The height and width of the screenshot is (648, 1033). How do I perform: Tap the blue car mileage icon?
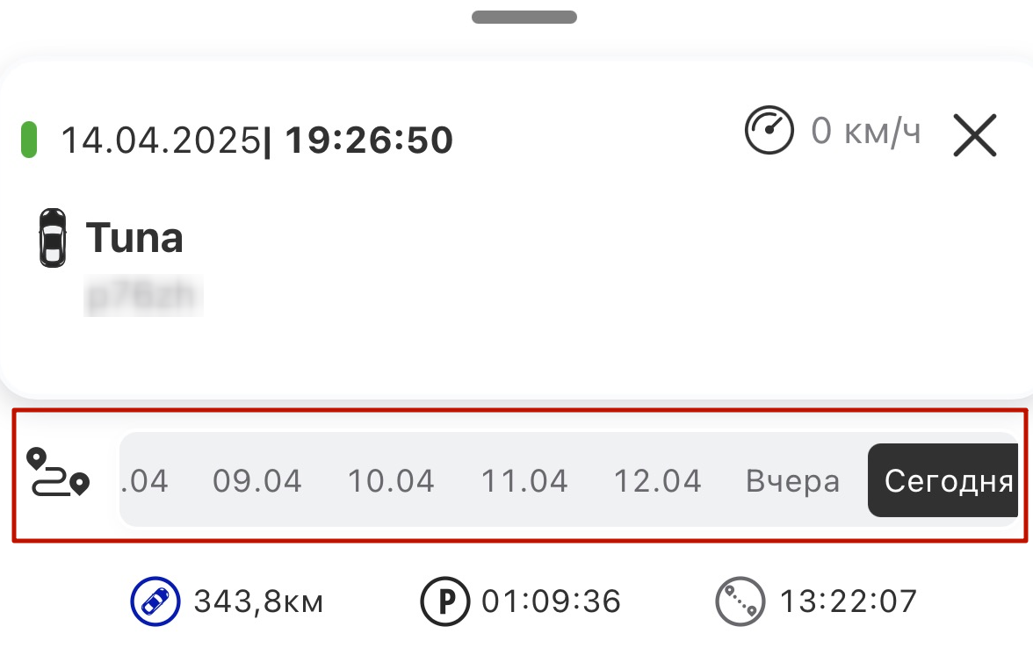tap(155, 601)
